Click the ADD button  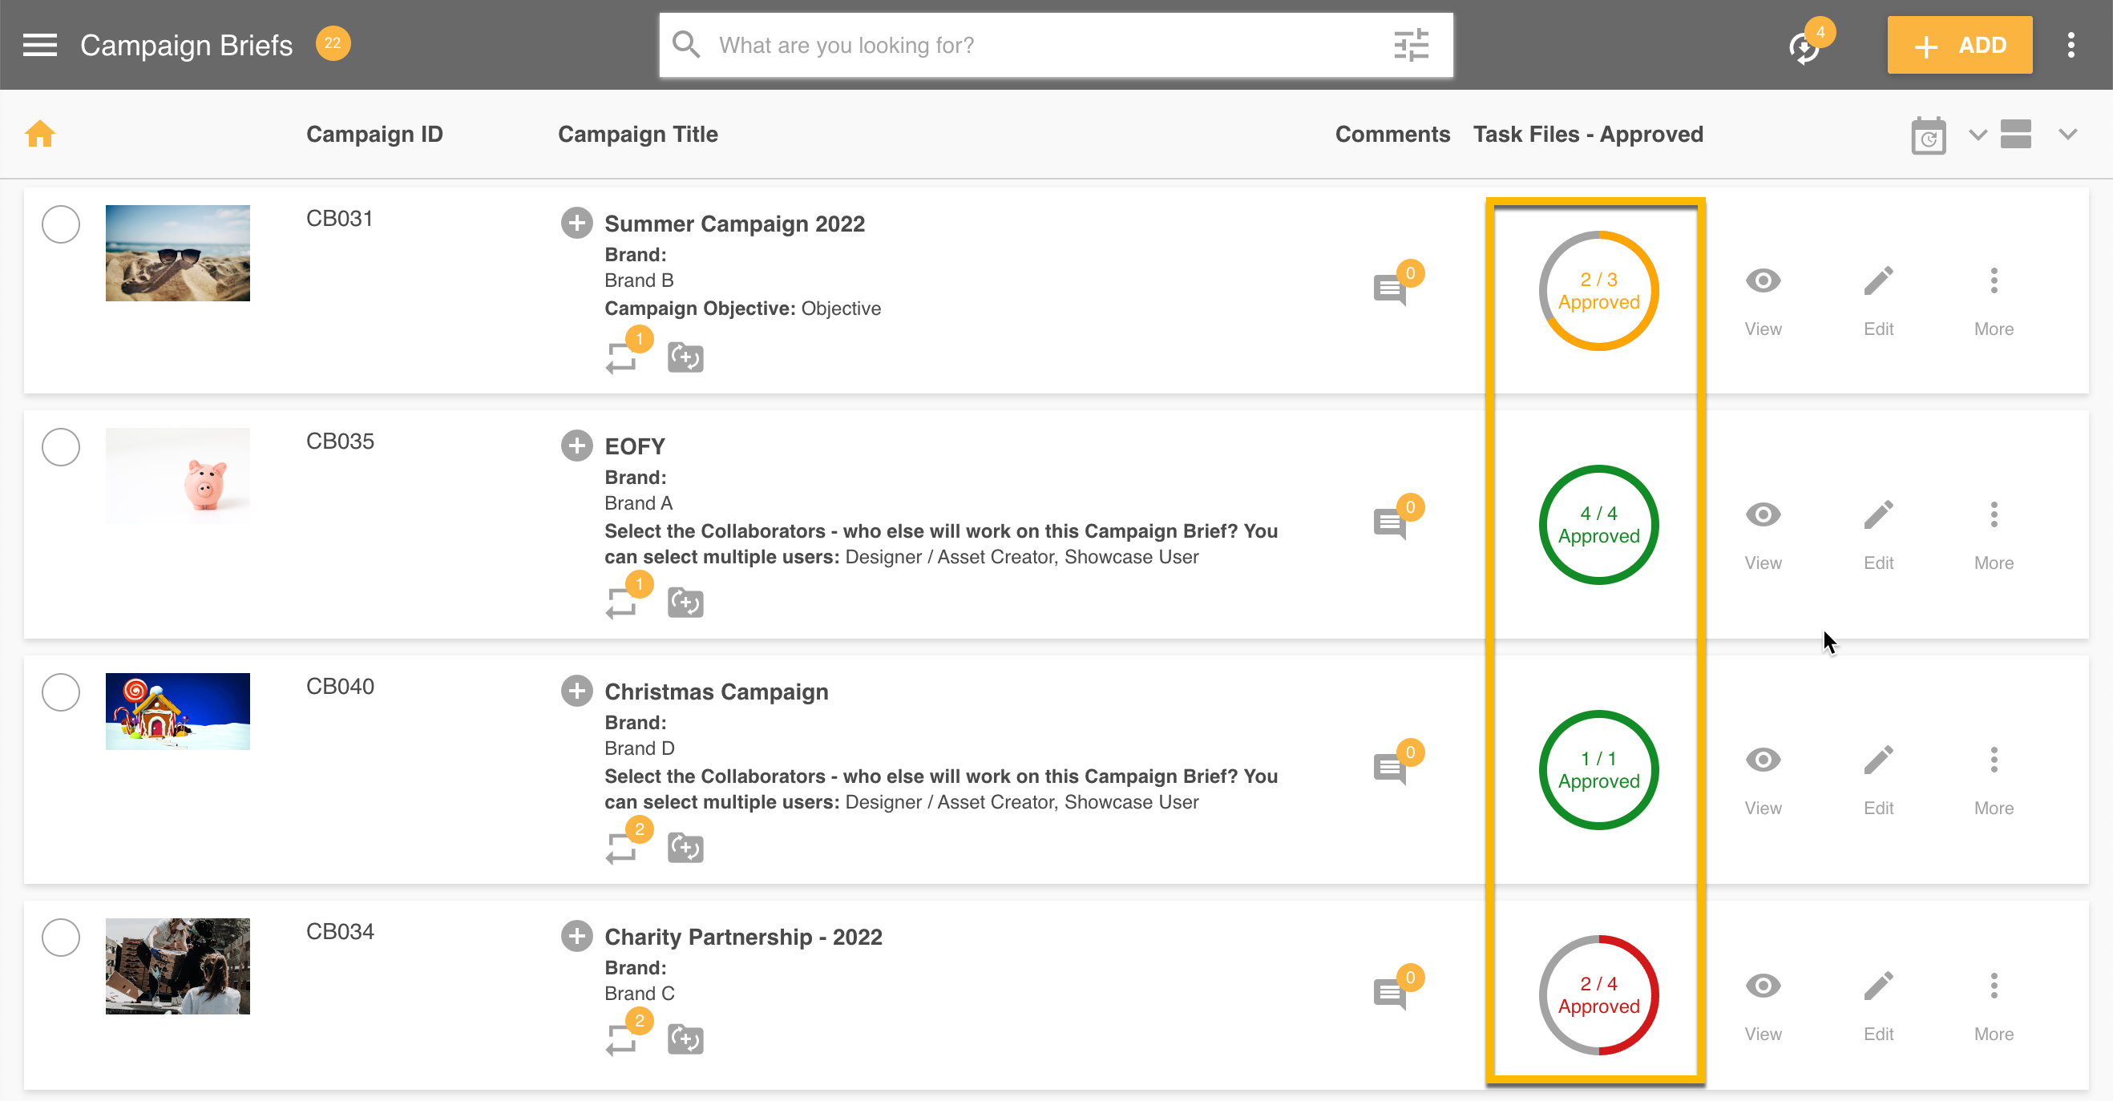click(1959, 45)
